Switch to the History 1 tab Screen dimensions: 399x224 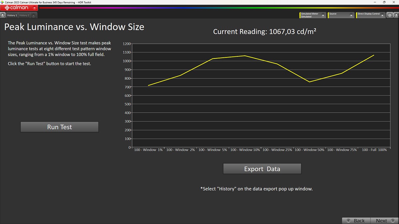[12, 16]
